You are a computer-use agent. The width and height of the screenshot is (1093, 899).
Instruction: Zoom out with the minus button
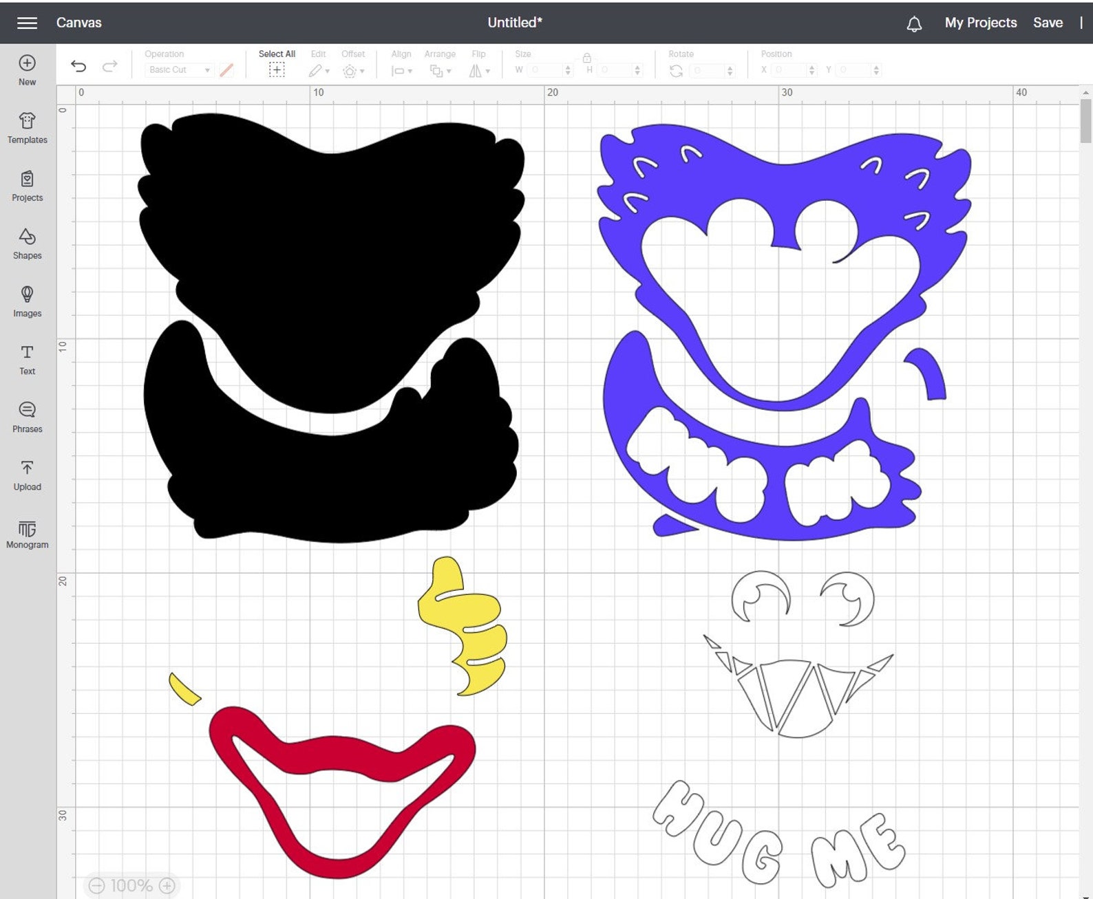point(97,885)
